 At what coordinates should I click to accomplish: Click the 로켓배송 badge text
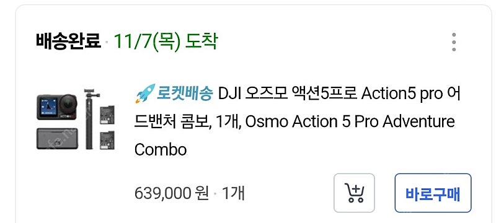coord(185,94)
